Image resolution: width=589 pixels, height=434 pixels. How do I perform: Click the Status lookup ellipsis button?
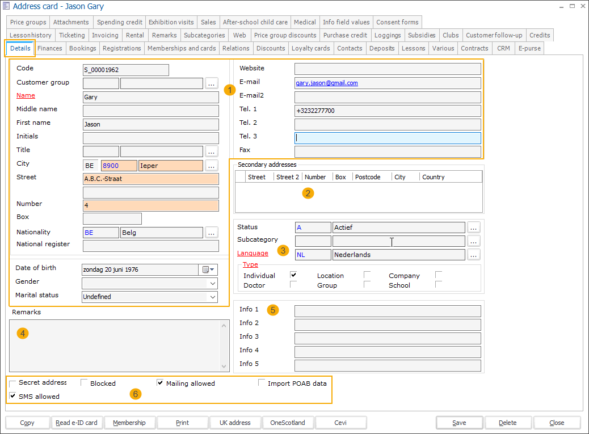[474, 227]
